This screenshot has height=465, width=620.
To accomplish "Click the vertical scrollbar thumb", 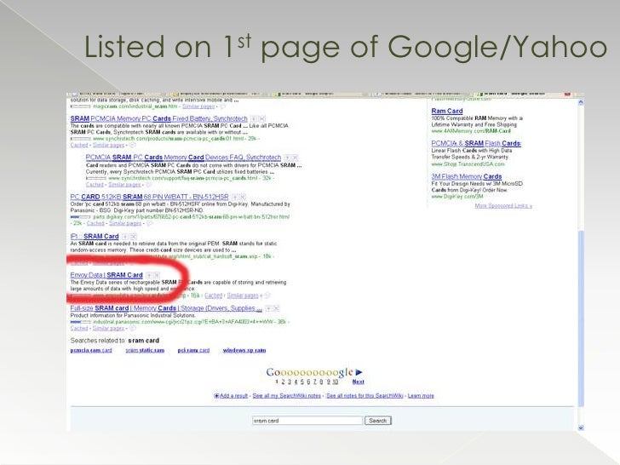I will click(x=581, y=319).
